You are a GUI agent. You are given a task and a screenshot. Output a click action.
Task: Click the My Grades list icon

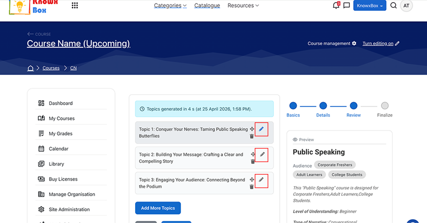(x=41, y=134)
